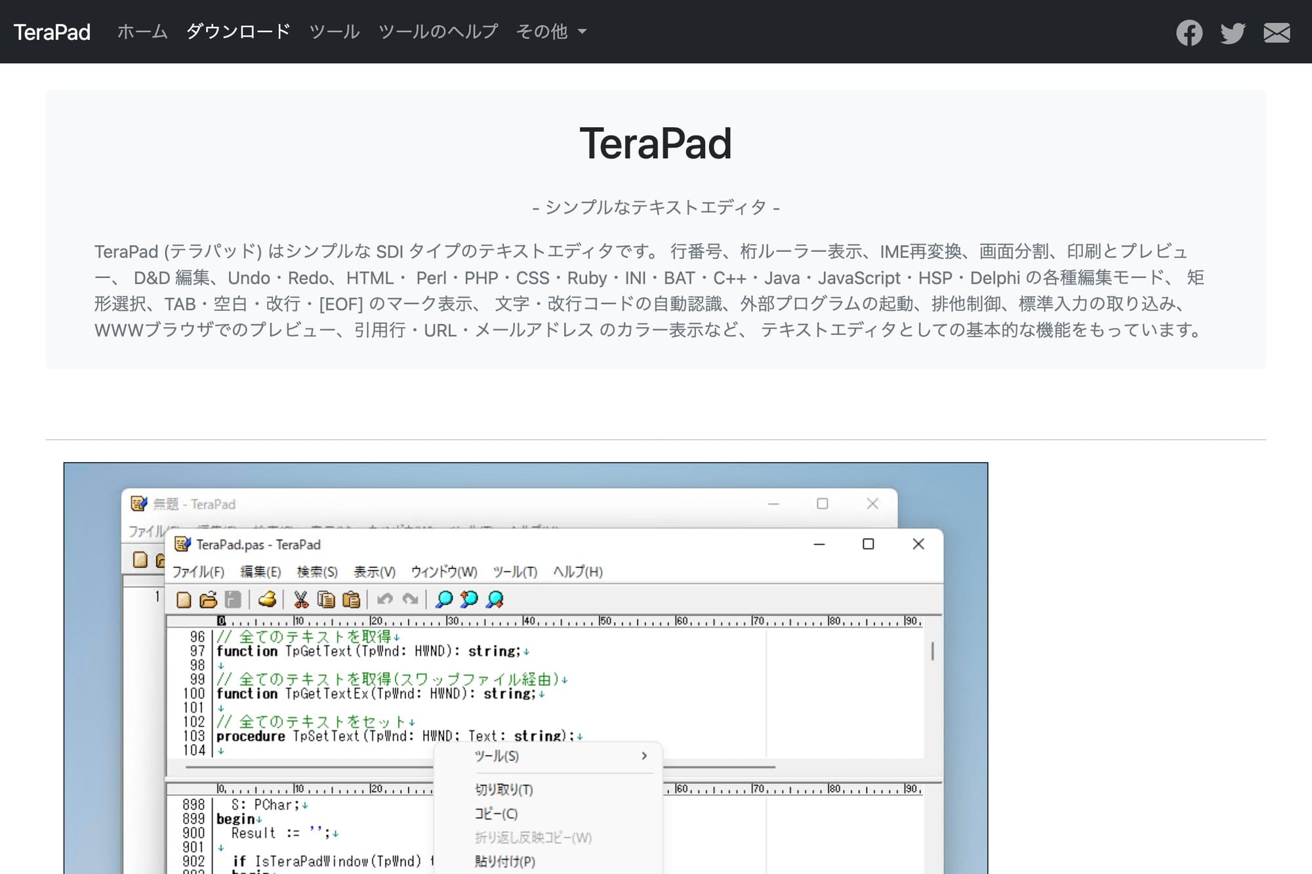Go to the ホーム page
This screenshot has height=874, width=1312.
142,31
